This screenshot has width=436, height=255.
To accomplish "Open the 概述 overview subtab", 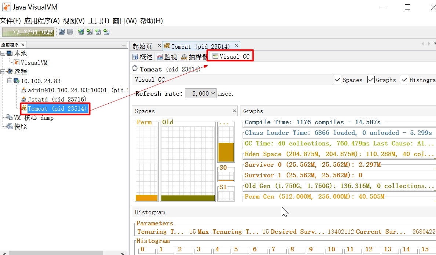I will 142,57.
